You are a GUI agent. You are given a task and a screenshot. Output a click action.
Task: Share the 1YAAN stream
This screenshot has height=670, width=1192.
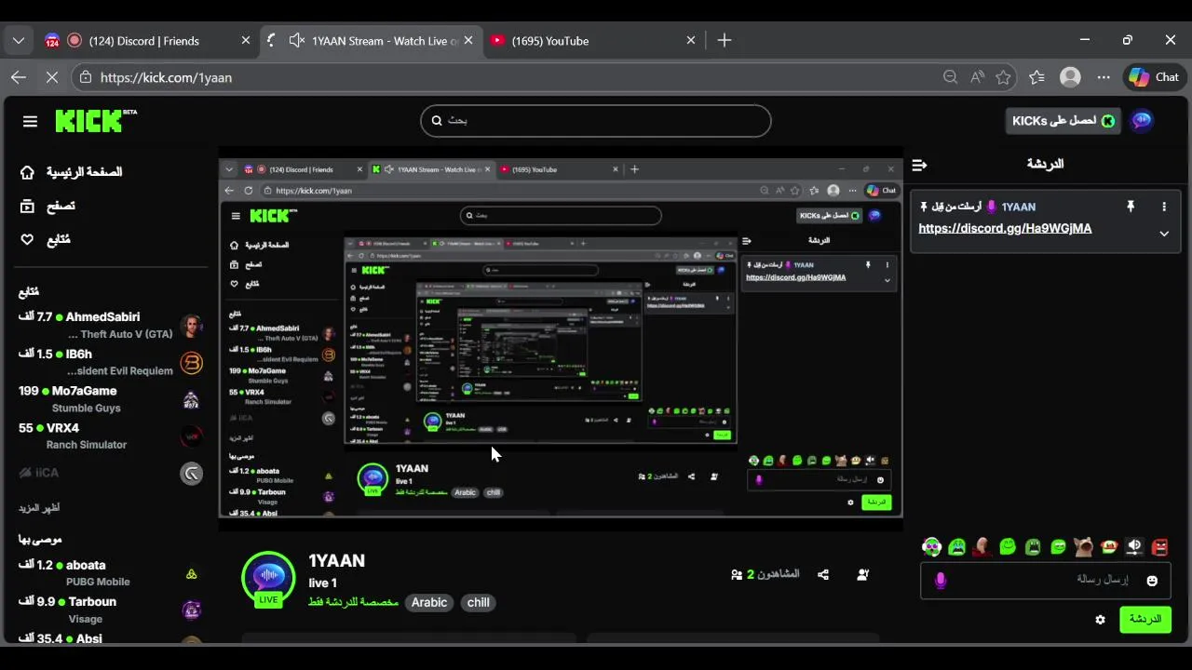(x=823, y=575)
